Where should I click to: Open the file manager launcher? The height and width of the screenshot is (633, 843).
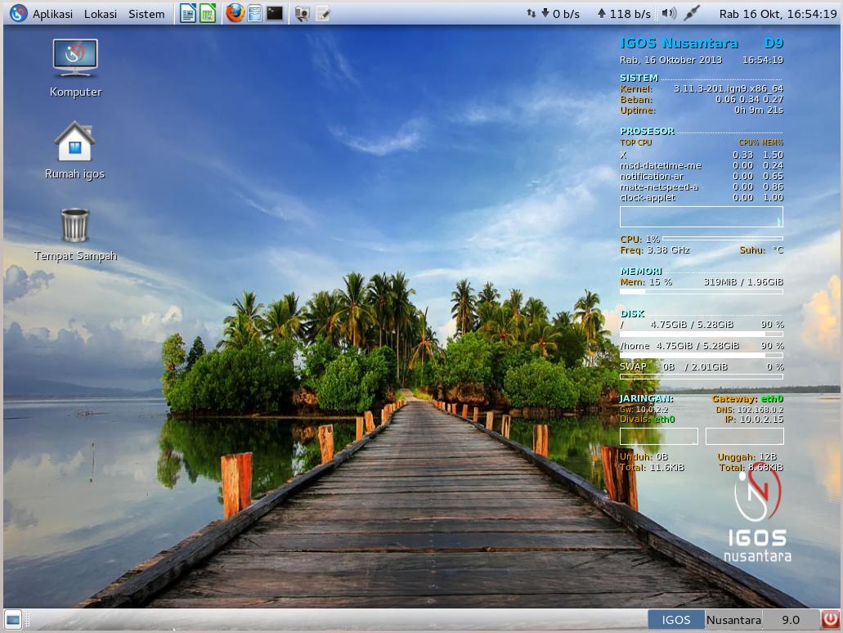click(x=254, y=13)
